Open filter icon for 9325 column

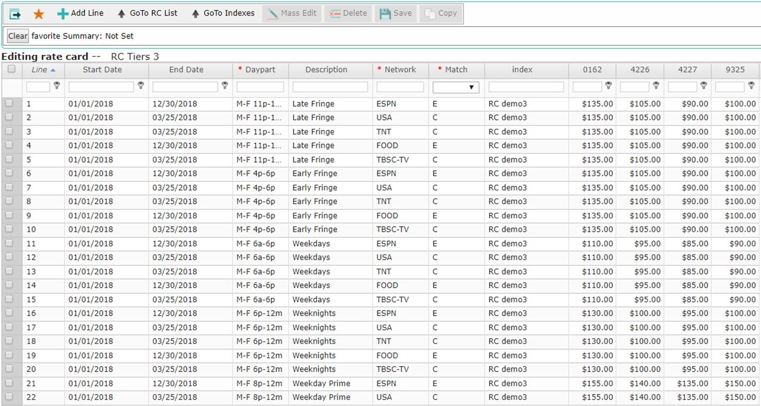point(751,85)
